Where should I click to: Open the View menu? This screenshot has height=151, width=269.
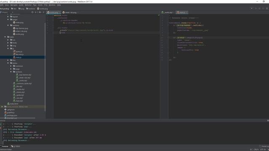7,5
